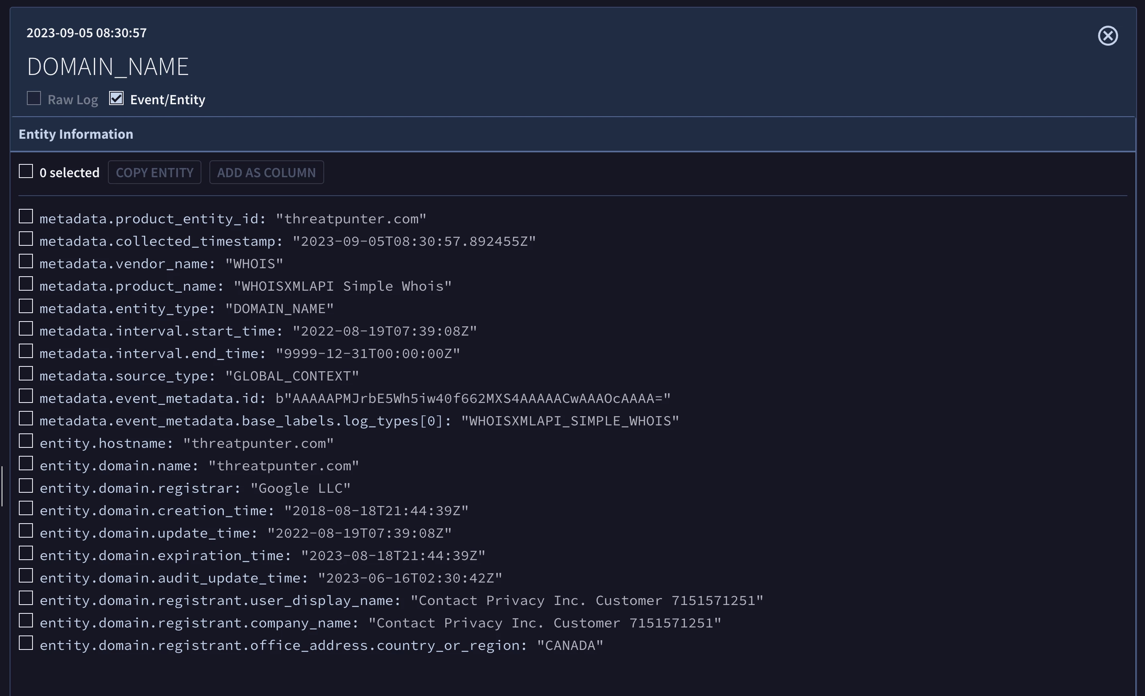The height and width of the screenshot is (696, 1145).
Task: Tick the entity.domain.name checkbox
Action: click(26, 463)
